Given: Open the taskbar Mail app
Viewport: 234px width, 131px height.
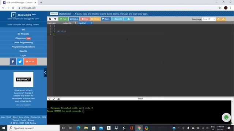Looking at the screenshot, I should pos(101,128).
